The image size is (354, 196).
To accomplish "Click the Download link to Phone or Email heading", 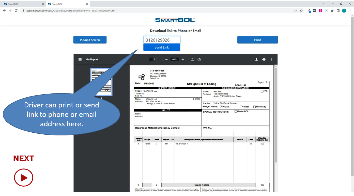I will 175,31.
